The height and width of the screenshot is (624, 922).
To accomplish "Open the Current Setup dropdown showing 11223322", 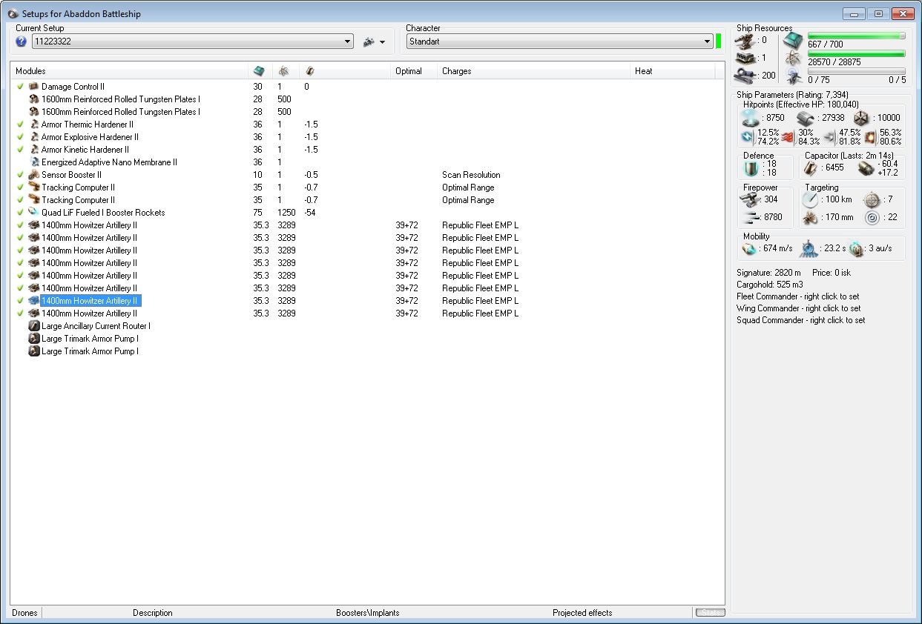I will point(193,42).
